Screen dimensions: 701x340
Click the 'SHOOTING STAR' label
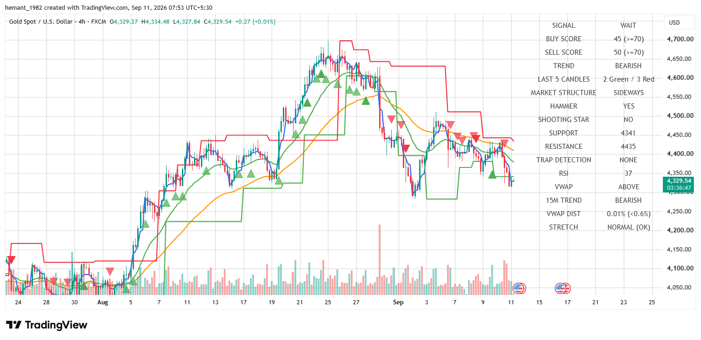click(564, 120)
